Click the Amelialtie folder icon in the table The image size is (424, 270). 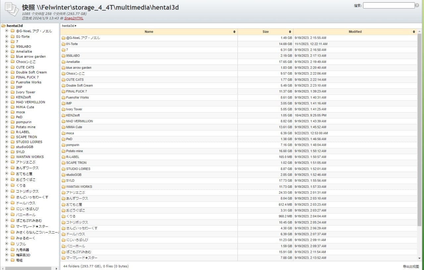[64, 62]
